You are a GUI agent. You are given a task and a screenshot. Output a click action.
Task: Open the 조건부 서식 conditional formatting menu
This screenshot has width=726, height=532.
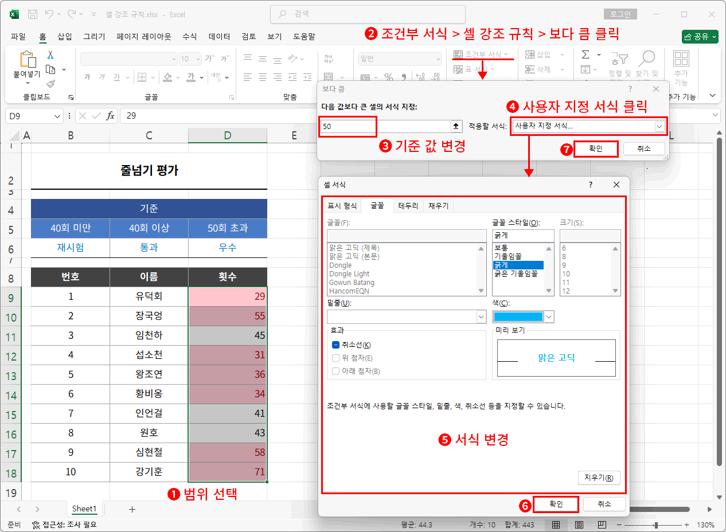tap(481, 54)
